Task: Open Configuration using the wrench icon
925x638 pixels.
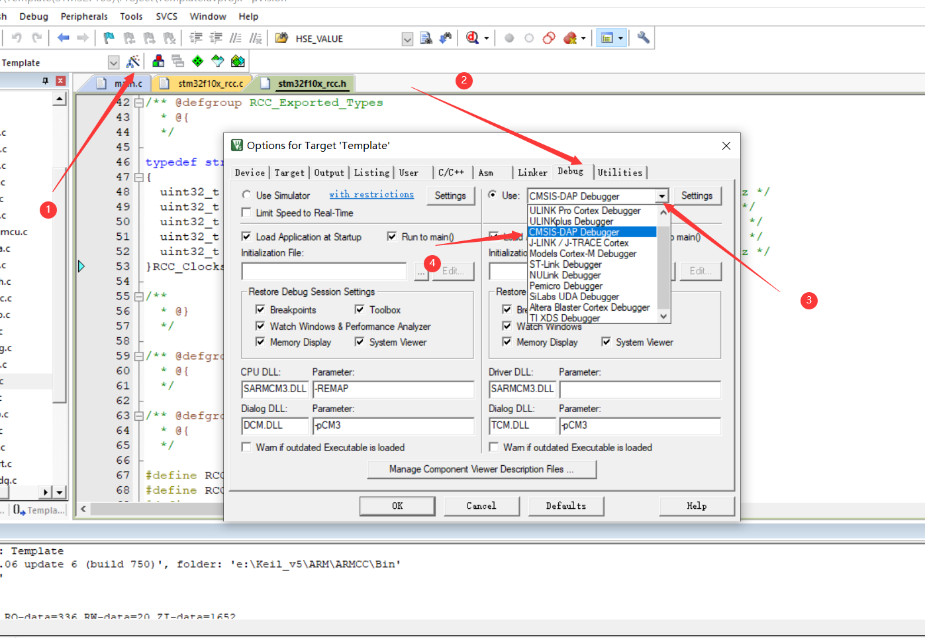Action: point(643,38)
